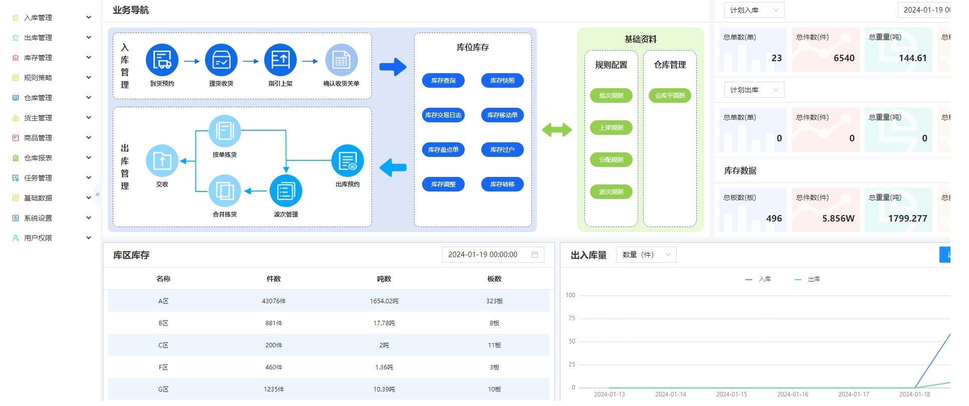The width and height of the screenshot is (969, 406).
Task: Open the 指引上架 putaway icon
Action: coord(280,60)
